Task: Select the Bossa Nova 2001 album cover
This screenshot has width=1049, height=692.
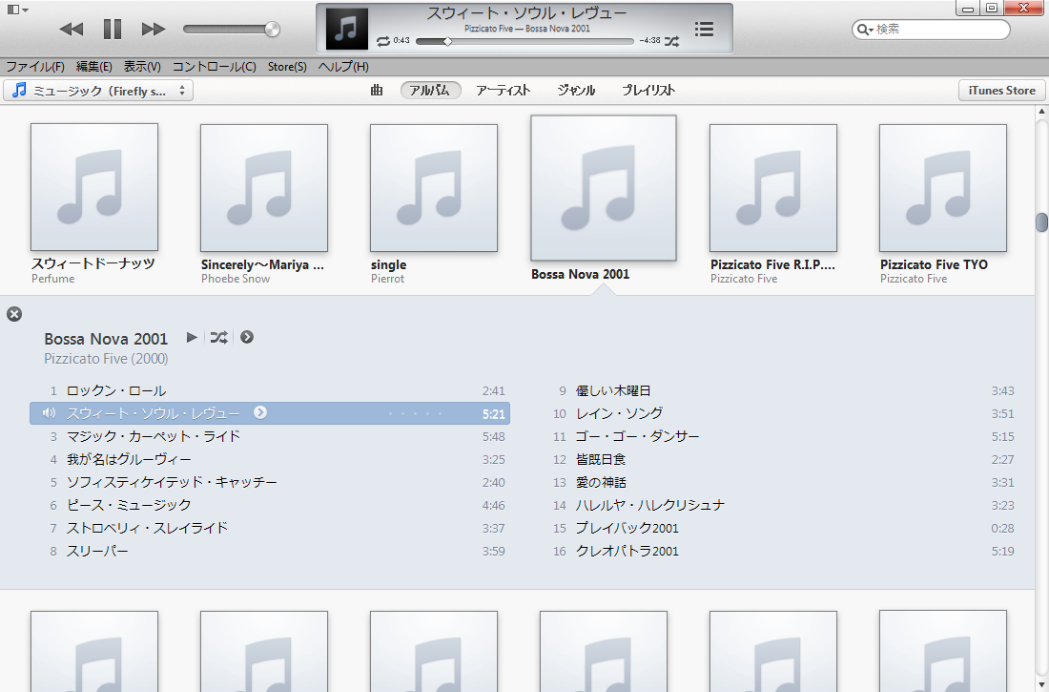Action: [x=604, y=188]
